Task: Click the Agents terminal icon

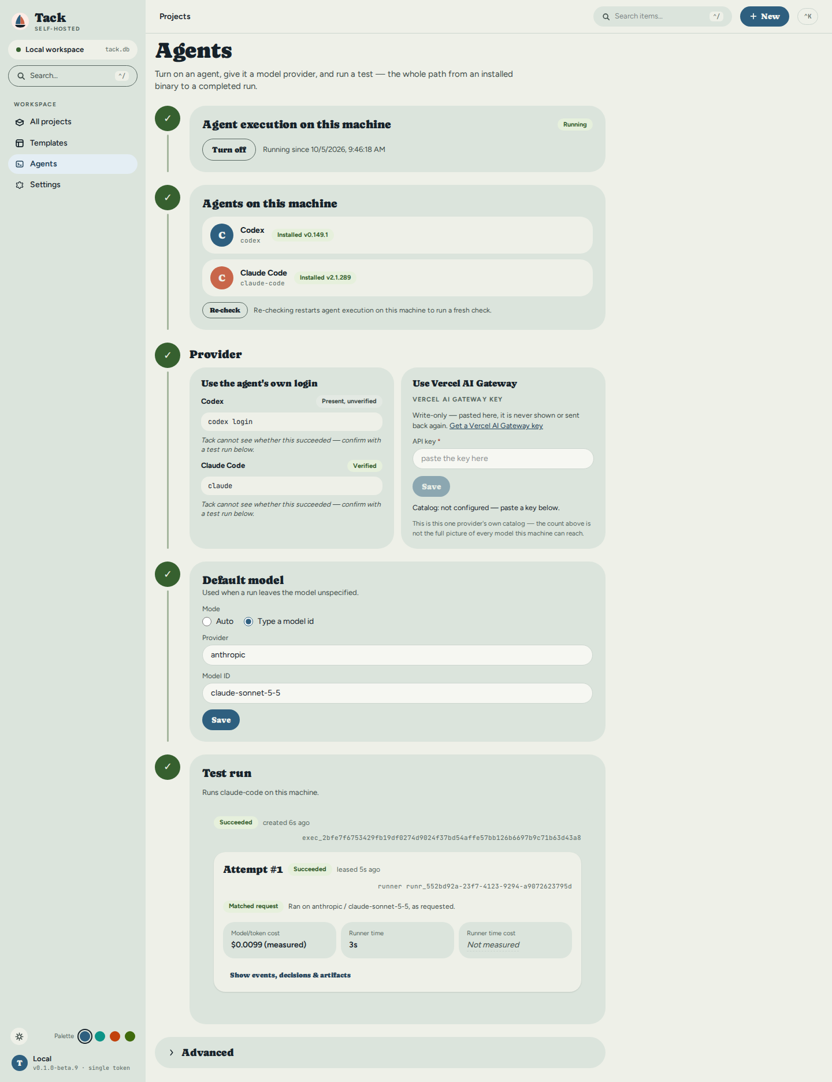Action: pos(20,164)
